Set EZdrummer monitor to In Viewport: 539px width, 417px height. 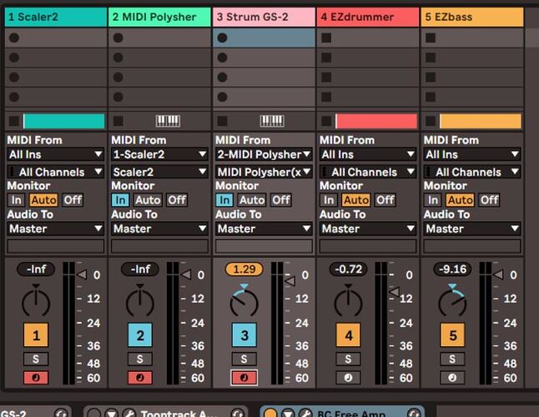click(x=329, y=200)
